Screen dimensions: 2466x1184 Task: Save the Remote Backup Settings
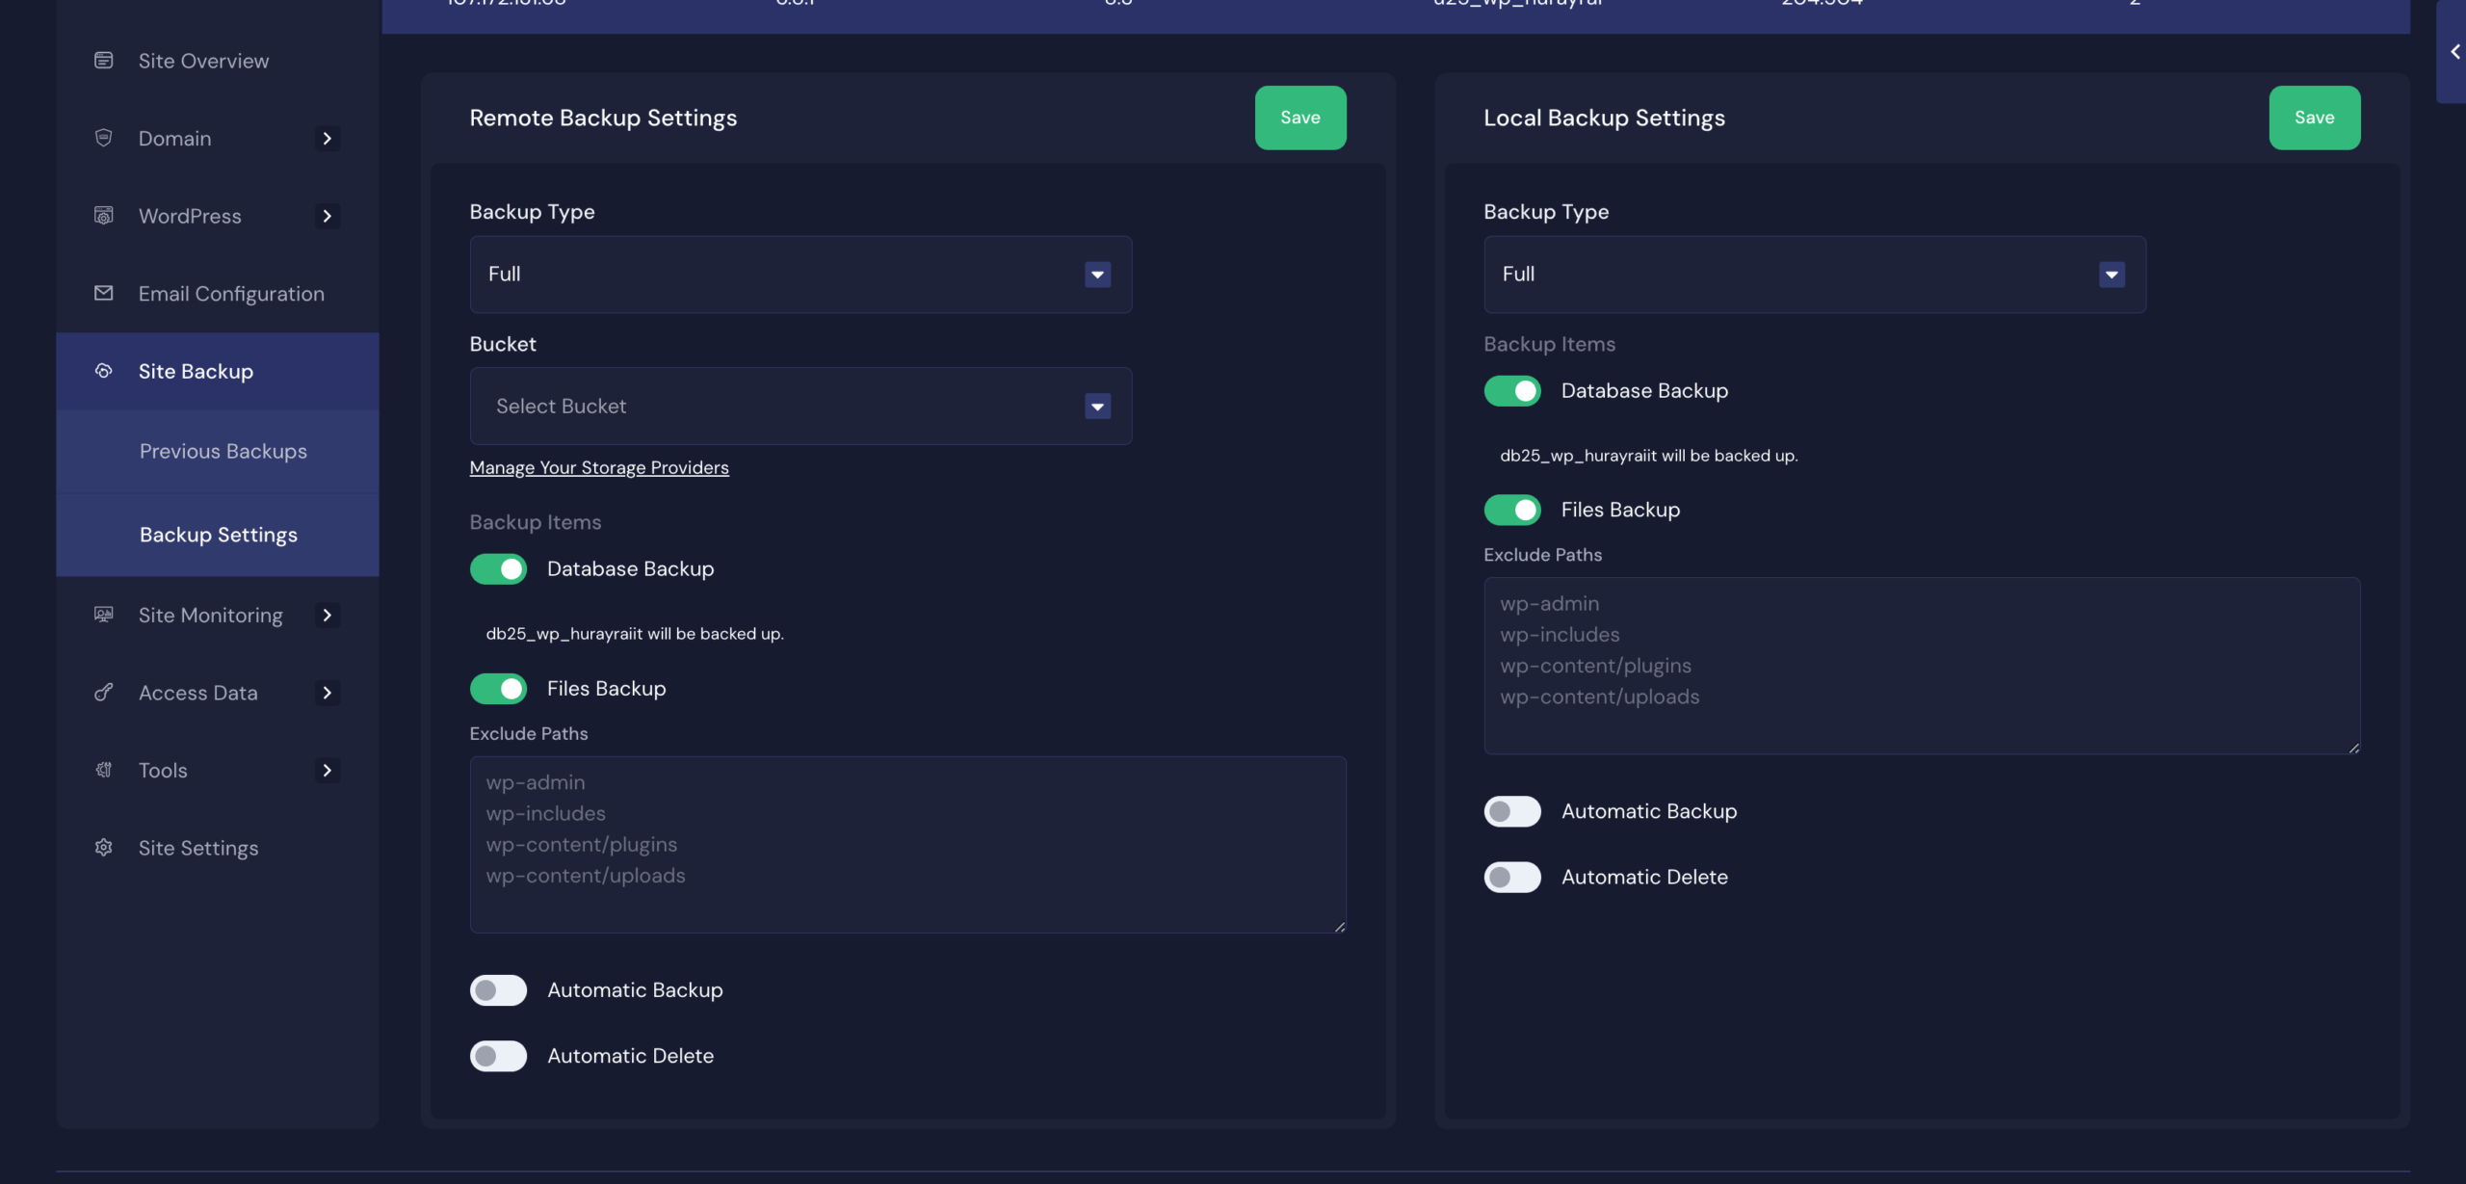tap(1299, 118)
